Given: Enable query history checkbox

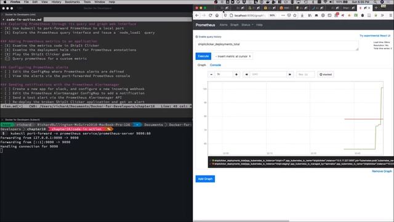Looking at the screenshot, I should (197, 37).
